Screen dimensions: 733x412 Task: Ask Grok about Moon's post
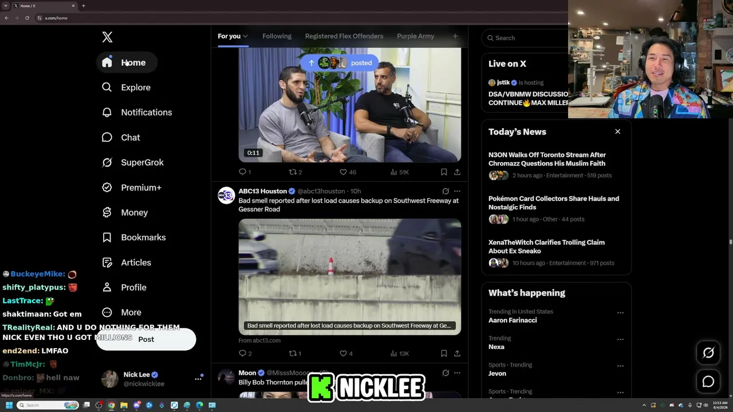click(446, 373)
